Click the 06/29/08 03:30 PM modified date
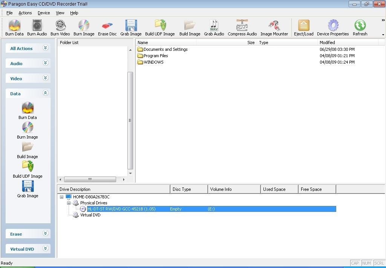The image size is (386, 268). point(337,49)
